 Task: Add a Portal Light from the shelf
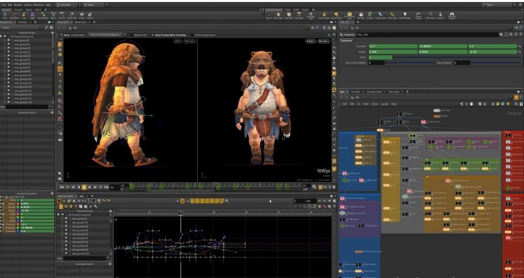(x=393, y=15)
